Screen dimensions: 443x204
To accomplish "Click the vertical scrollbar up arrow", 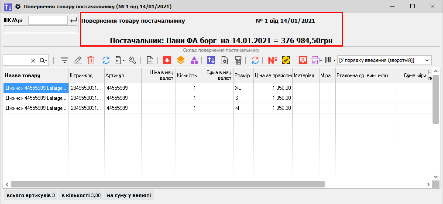I will tap(436, 71).
